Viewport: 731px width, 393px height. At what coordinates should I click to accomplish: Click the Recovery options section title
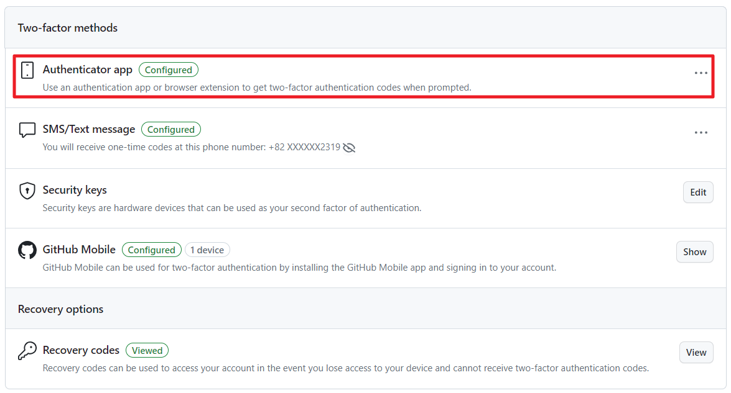(x=60, y=309)
